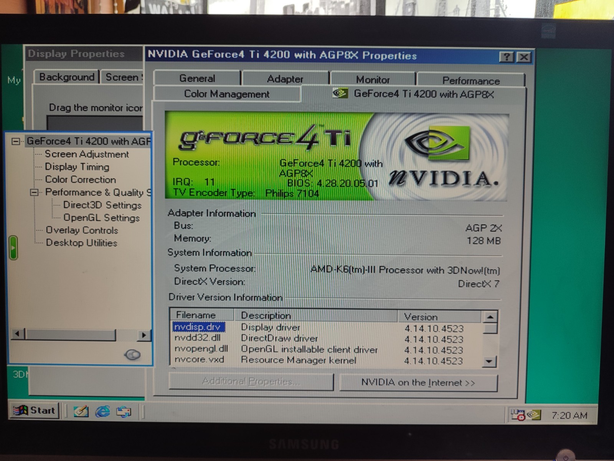
Task: Switch to the Performance tab
Action: (x=471, y=81)
